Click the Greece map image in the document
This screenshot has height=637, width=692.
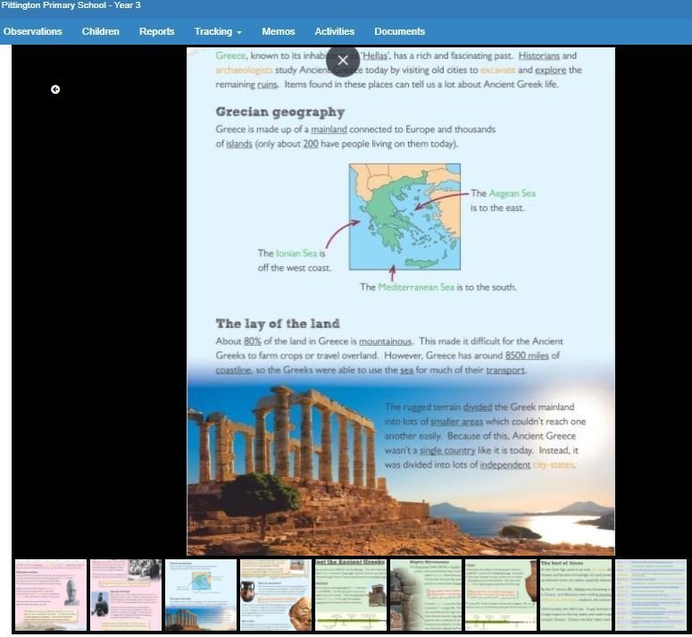404,217
